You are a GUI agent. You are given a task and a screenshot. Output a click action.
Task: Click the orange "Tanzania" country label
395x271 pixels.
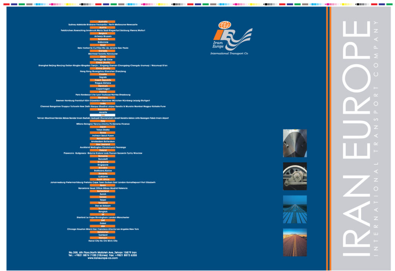coord(103,202)
